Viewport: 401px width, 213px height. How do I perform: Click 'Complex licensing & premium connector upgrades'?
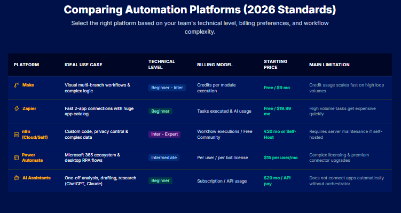pos(339,157)
